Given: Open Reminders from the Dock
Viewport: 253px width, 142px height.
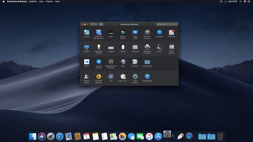Looking at the screenshot, I should (x=104, y=136).
